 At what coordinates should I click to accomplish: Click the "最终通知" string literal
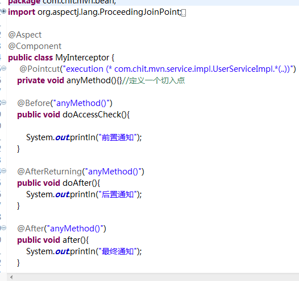tap(118, 251)
